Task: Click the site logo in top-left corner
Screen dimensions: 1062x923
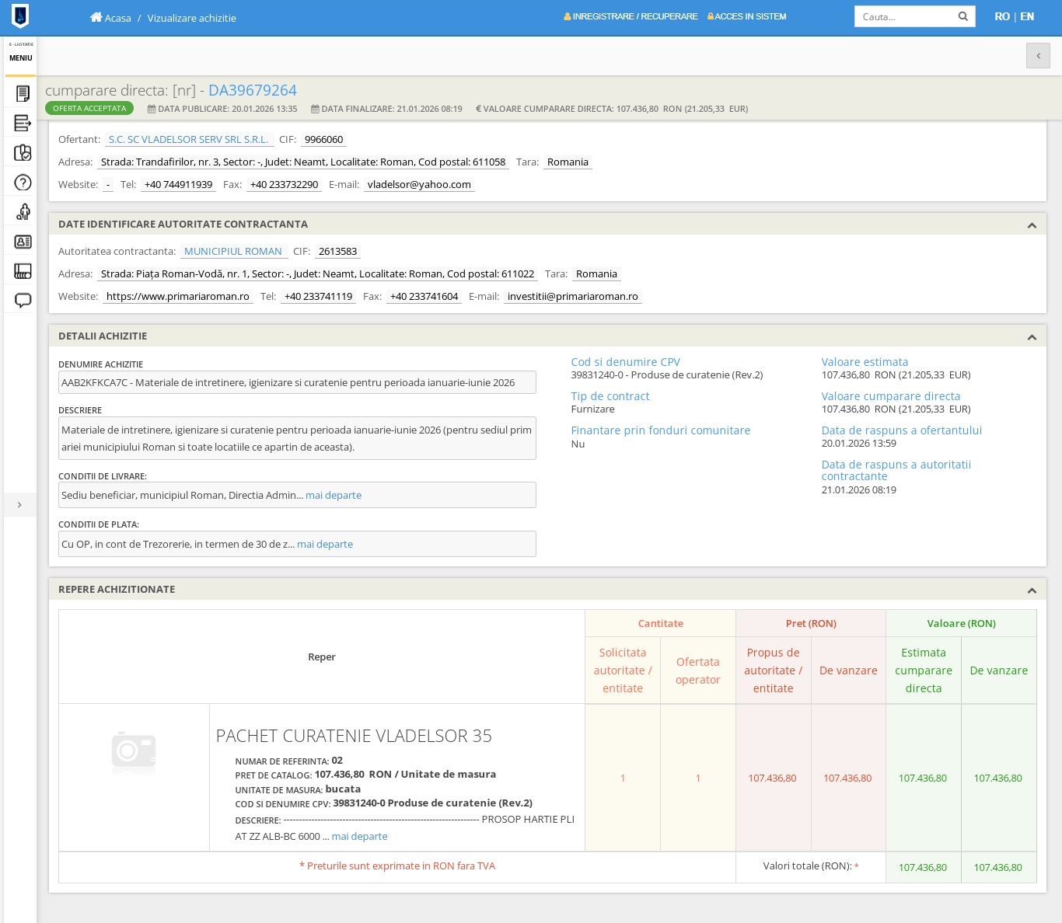Action: pyautogui.click(x=20, y=16)
